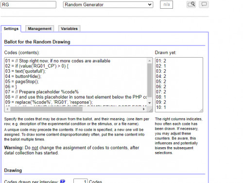243x183 pixels.
Task: Click the n/a field
Action: pyautogui.click(x=166, y=4)
